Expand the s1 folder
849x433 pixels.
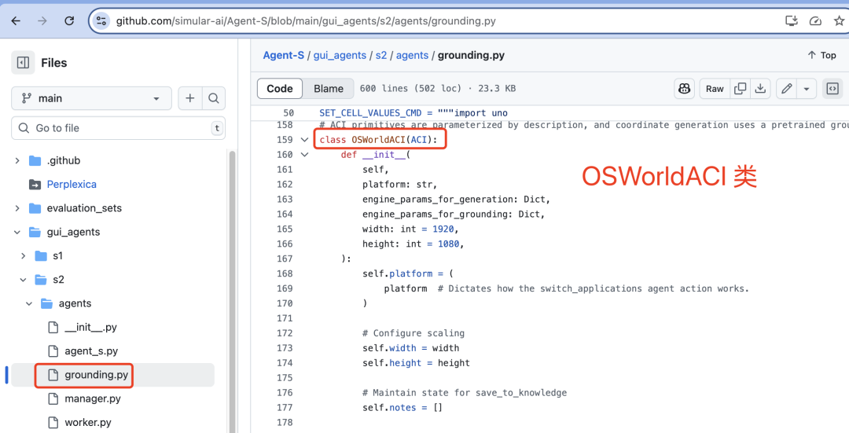coord(23,256)
